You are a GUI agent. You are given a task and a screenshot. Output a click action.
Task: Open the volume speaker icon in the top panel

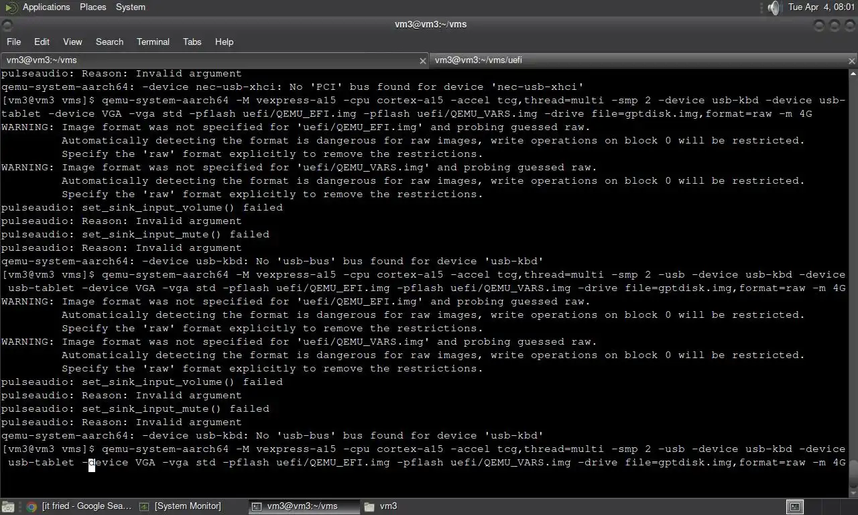pos(774,7)
